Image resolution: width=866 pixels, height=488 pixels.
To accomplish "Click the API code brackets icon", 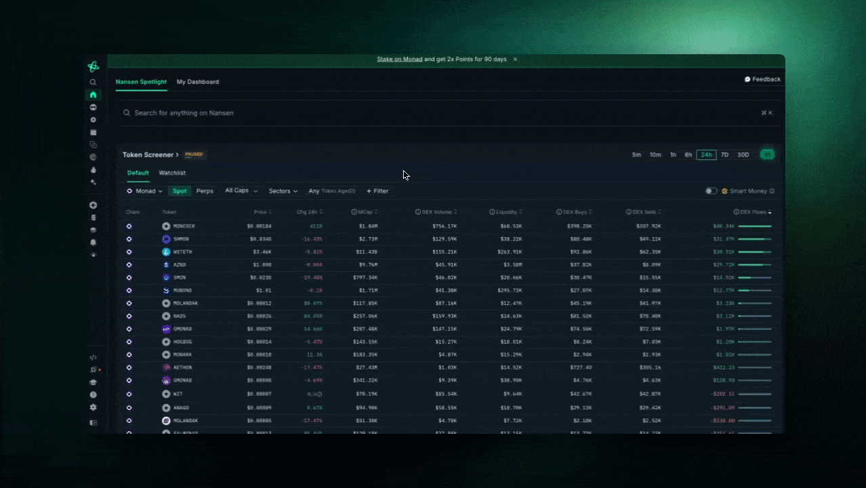I will click(x=94, y=357).
